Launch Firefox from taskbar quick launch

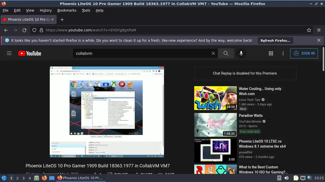pyautogui.click(x=44, y=178)
